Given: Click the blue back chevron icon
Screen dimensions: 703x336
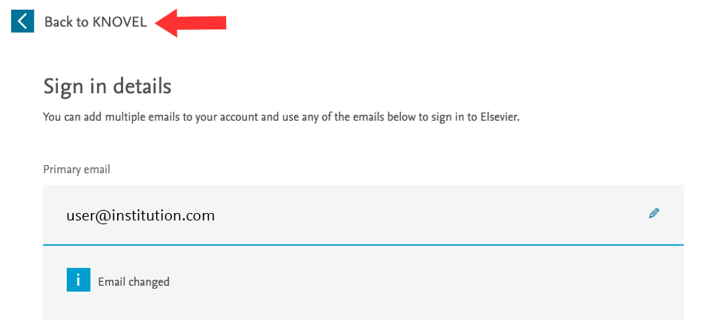Looking at the screenshot, I should click(23, 21).
